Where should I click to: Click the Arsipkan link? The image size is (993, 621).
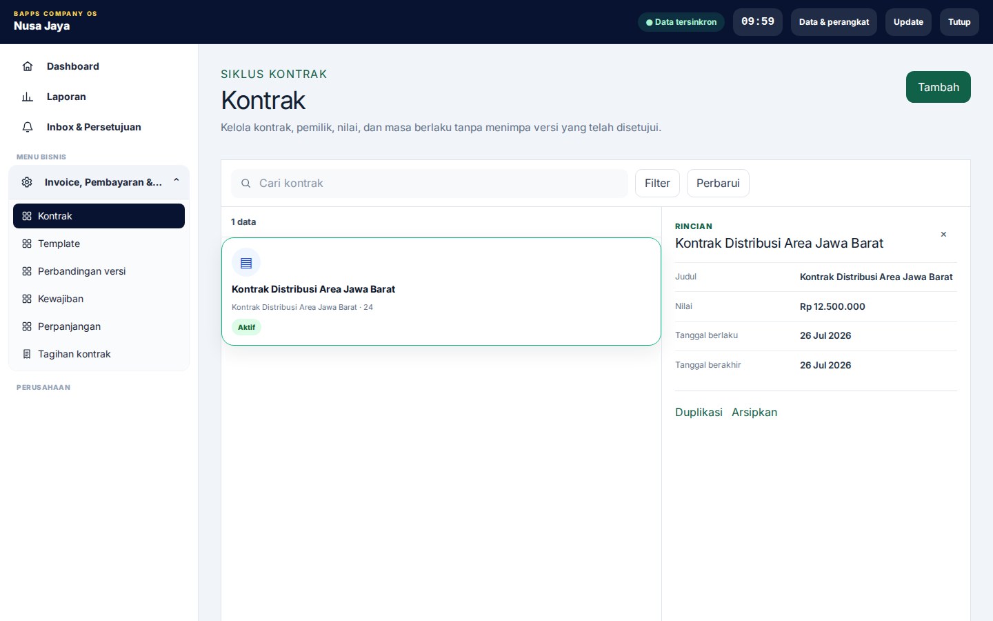click(754, 412)
